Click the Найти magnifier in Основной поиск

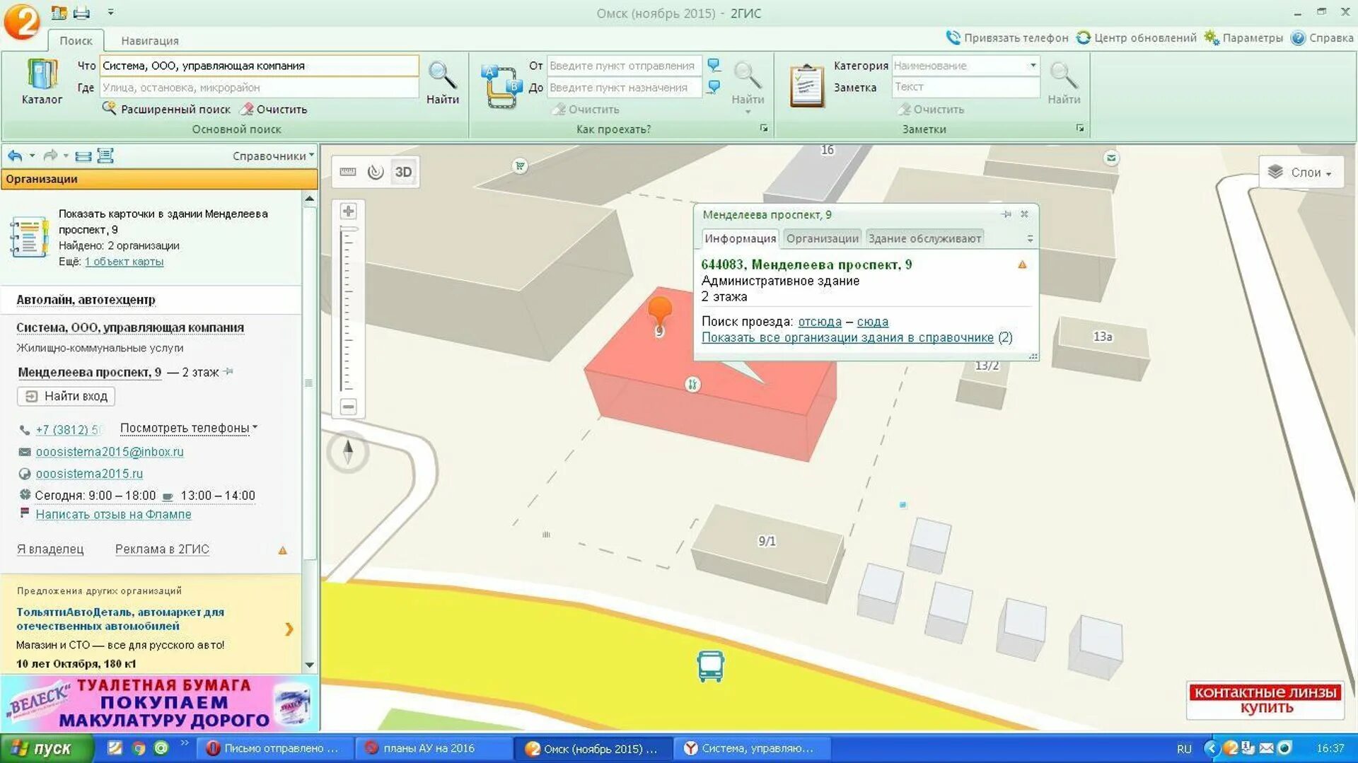click(442, 81)
